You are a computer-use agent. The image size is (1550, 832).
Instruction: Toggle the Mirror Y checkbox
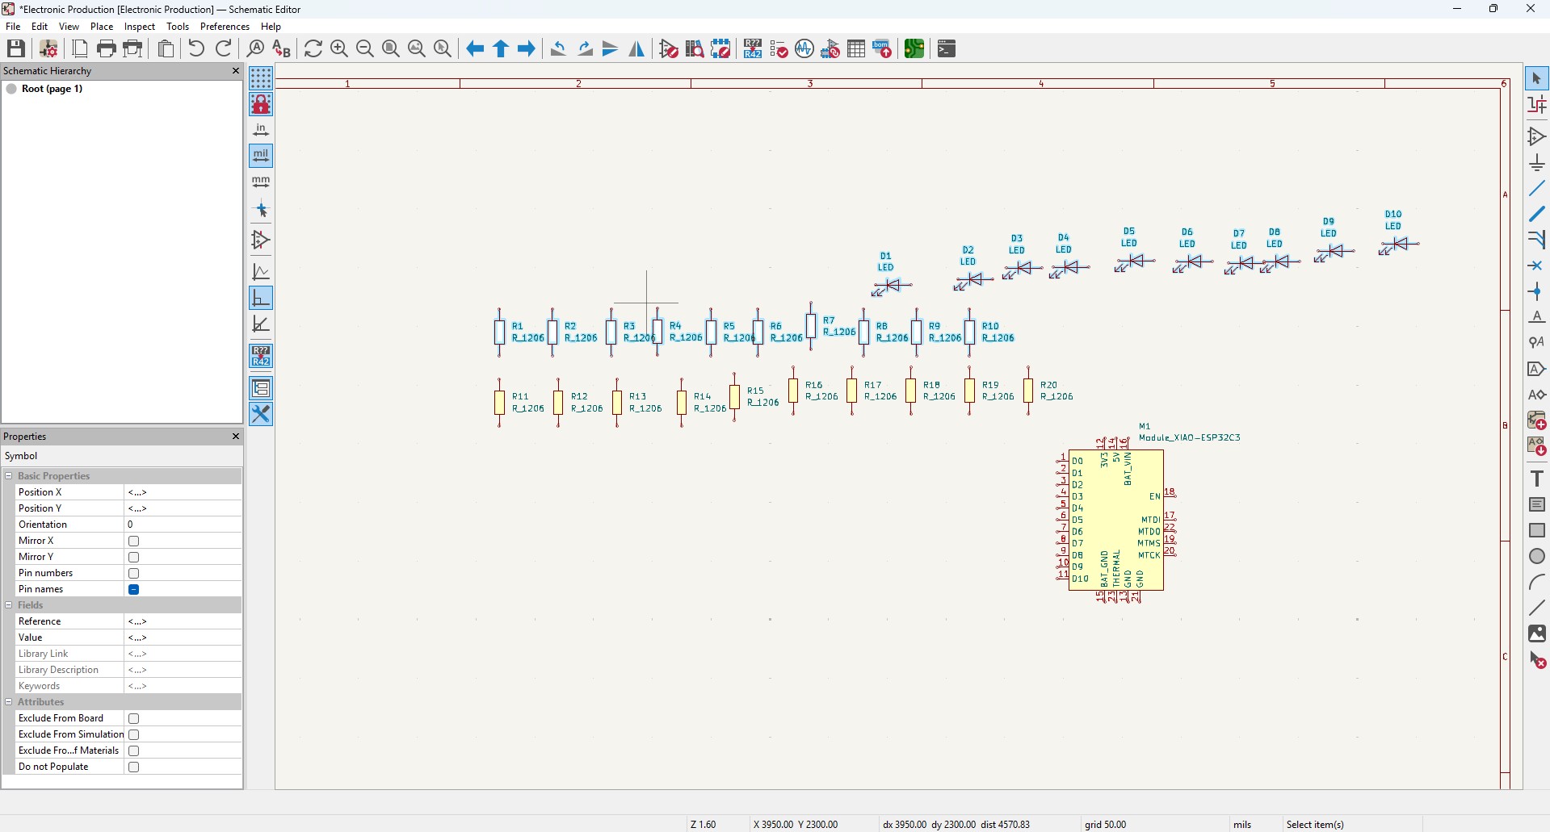point(134,557)
